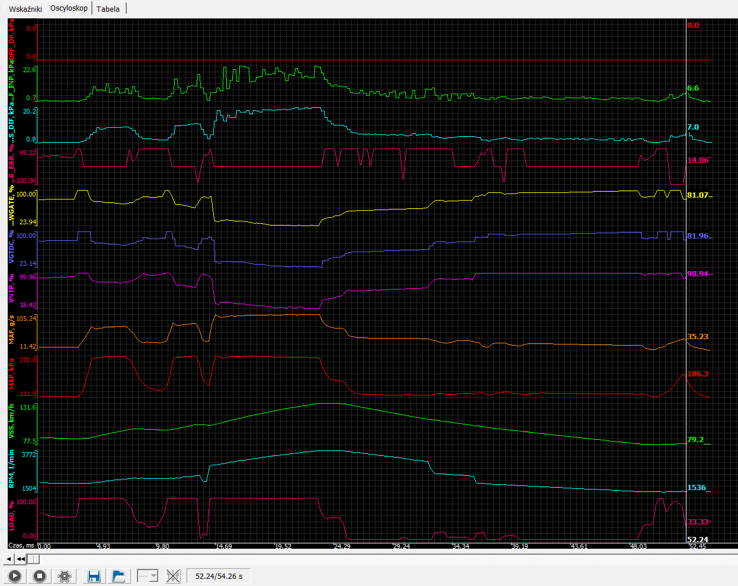The height and width of the screenshot is (586, 738).
Task: Click the VNTP, % channel label
Action: coord(11,288)
